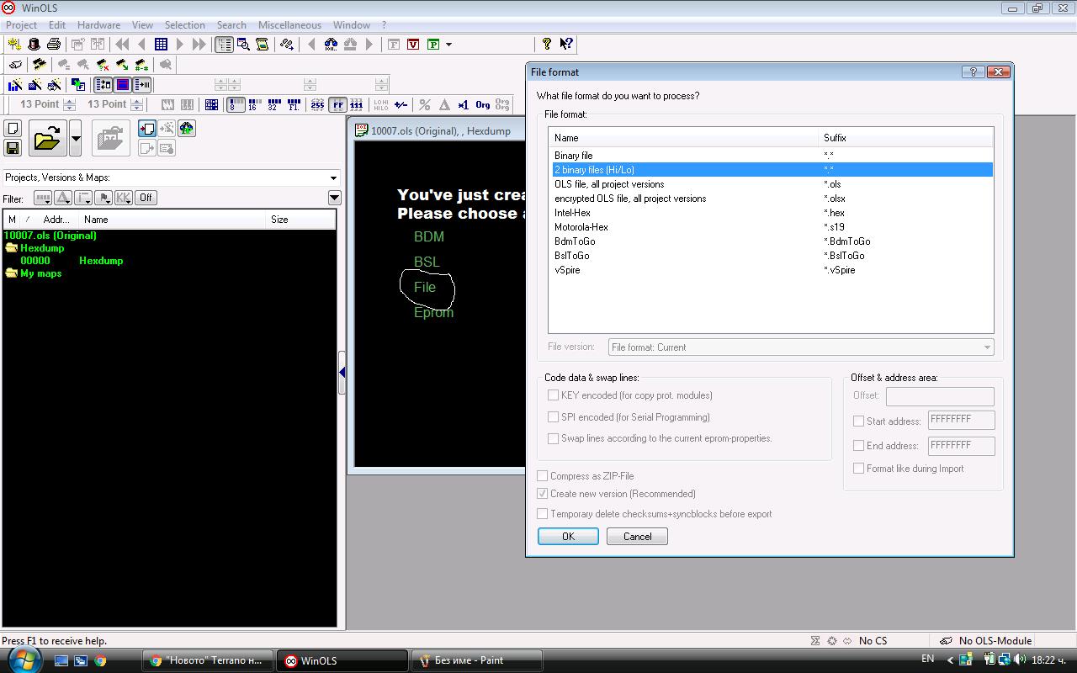Choose Eprom in the Hexdump window

[433, 313]
